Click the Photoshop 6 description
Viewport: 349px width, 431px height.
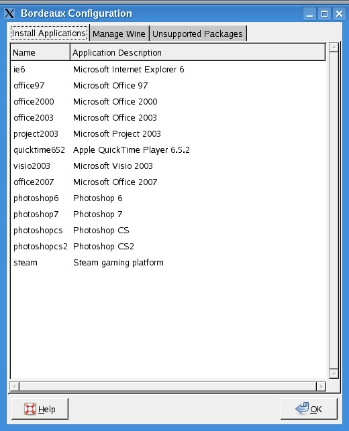pyautogui.click(x=98, y=198)
